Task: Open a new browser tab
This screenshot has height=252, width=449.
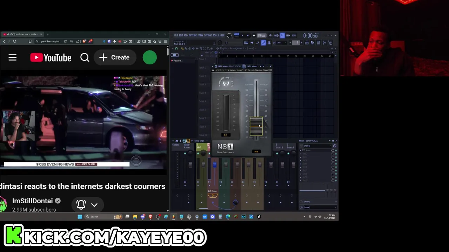Action: click(47, 34)
